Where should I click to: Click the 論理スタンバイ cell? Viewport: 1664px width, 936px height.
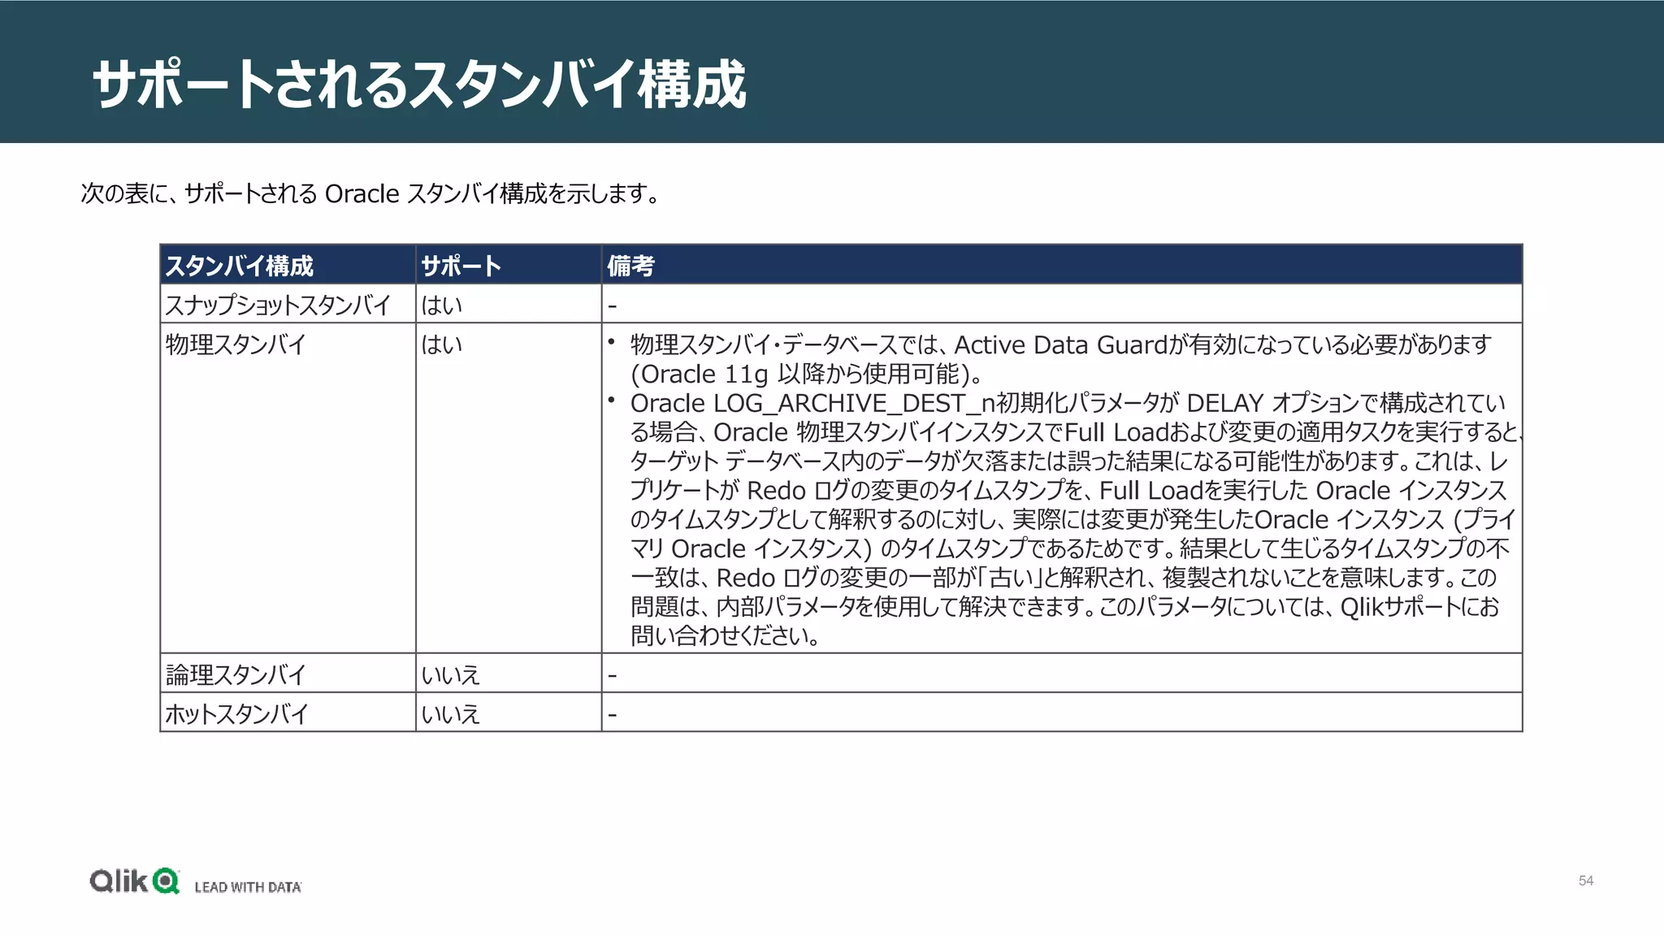pyautogui.click(x=288, y=674)
